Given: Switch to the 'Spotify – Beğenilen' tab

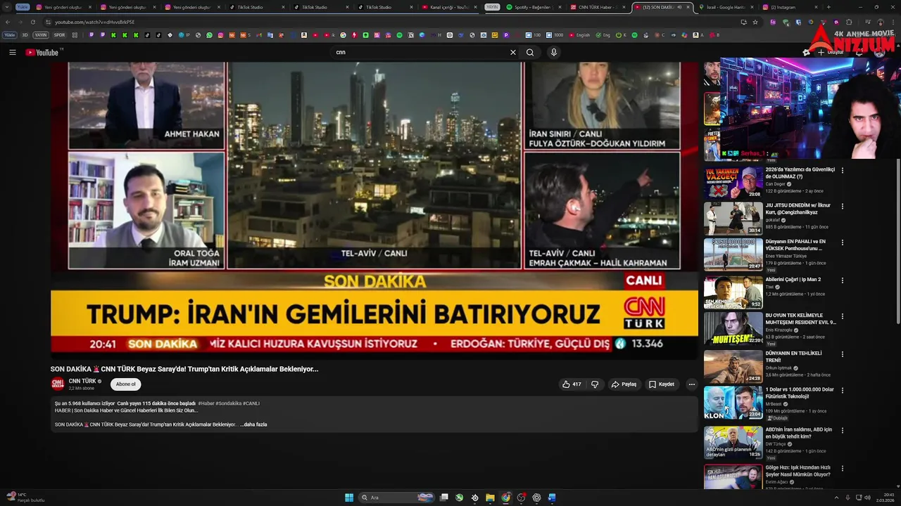Looking at the screenshot, I should [x=534, y=7].
